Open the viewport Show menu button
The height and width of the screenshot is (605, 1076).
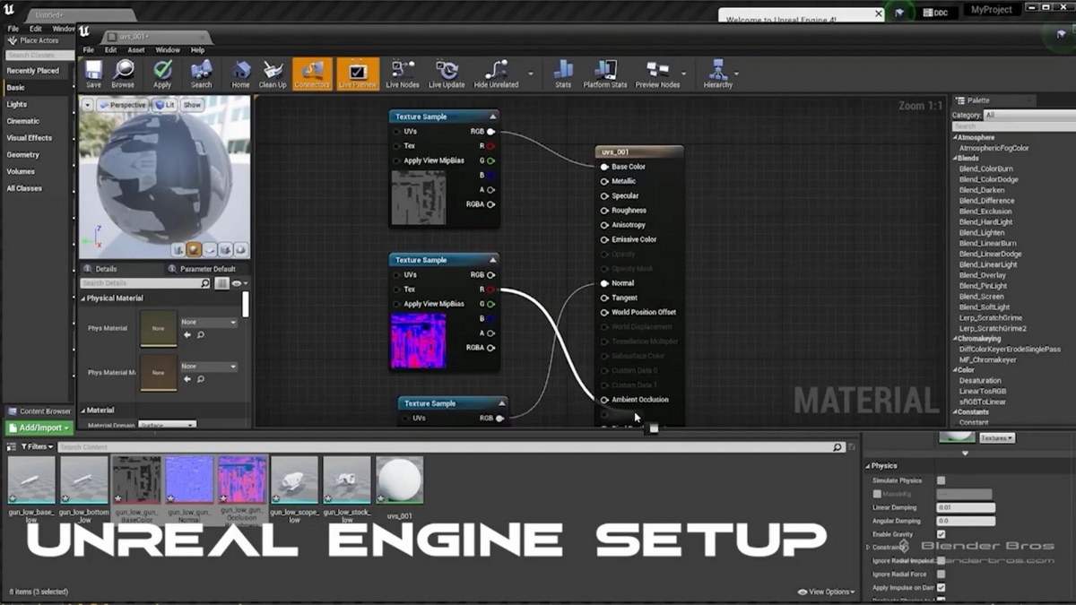pyautogui.click(x=192, y=105)
